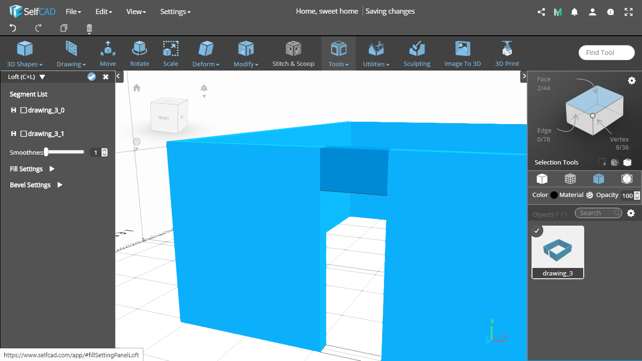Open the user account icon
Image resolution: width=642 pixels, height=361 pixels.
click(593, 12)
